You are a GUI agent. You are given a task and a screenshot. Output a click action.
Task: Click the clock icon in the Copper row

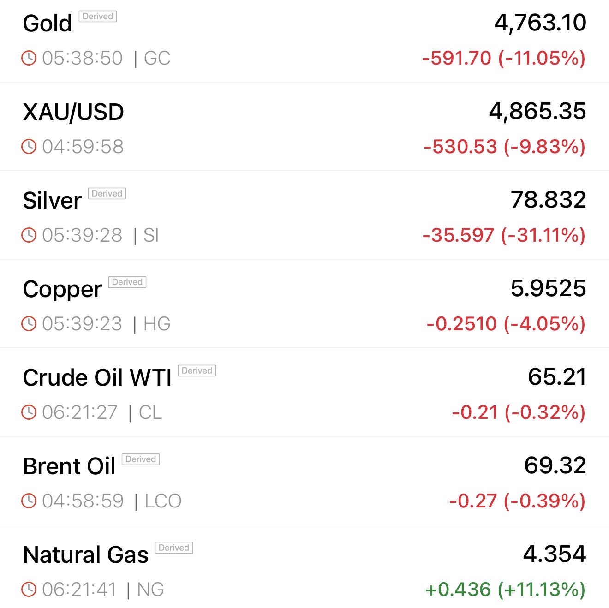click(29, 324)
